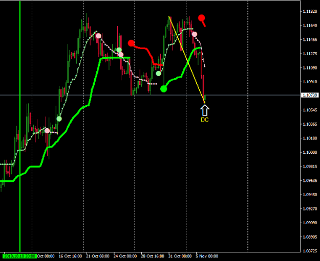Click the 1.10000 price axis label
Viewport: 320px width, 261px height.
coord(310,152)
